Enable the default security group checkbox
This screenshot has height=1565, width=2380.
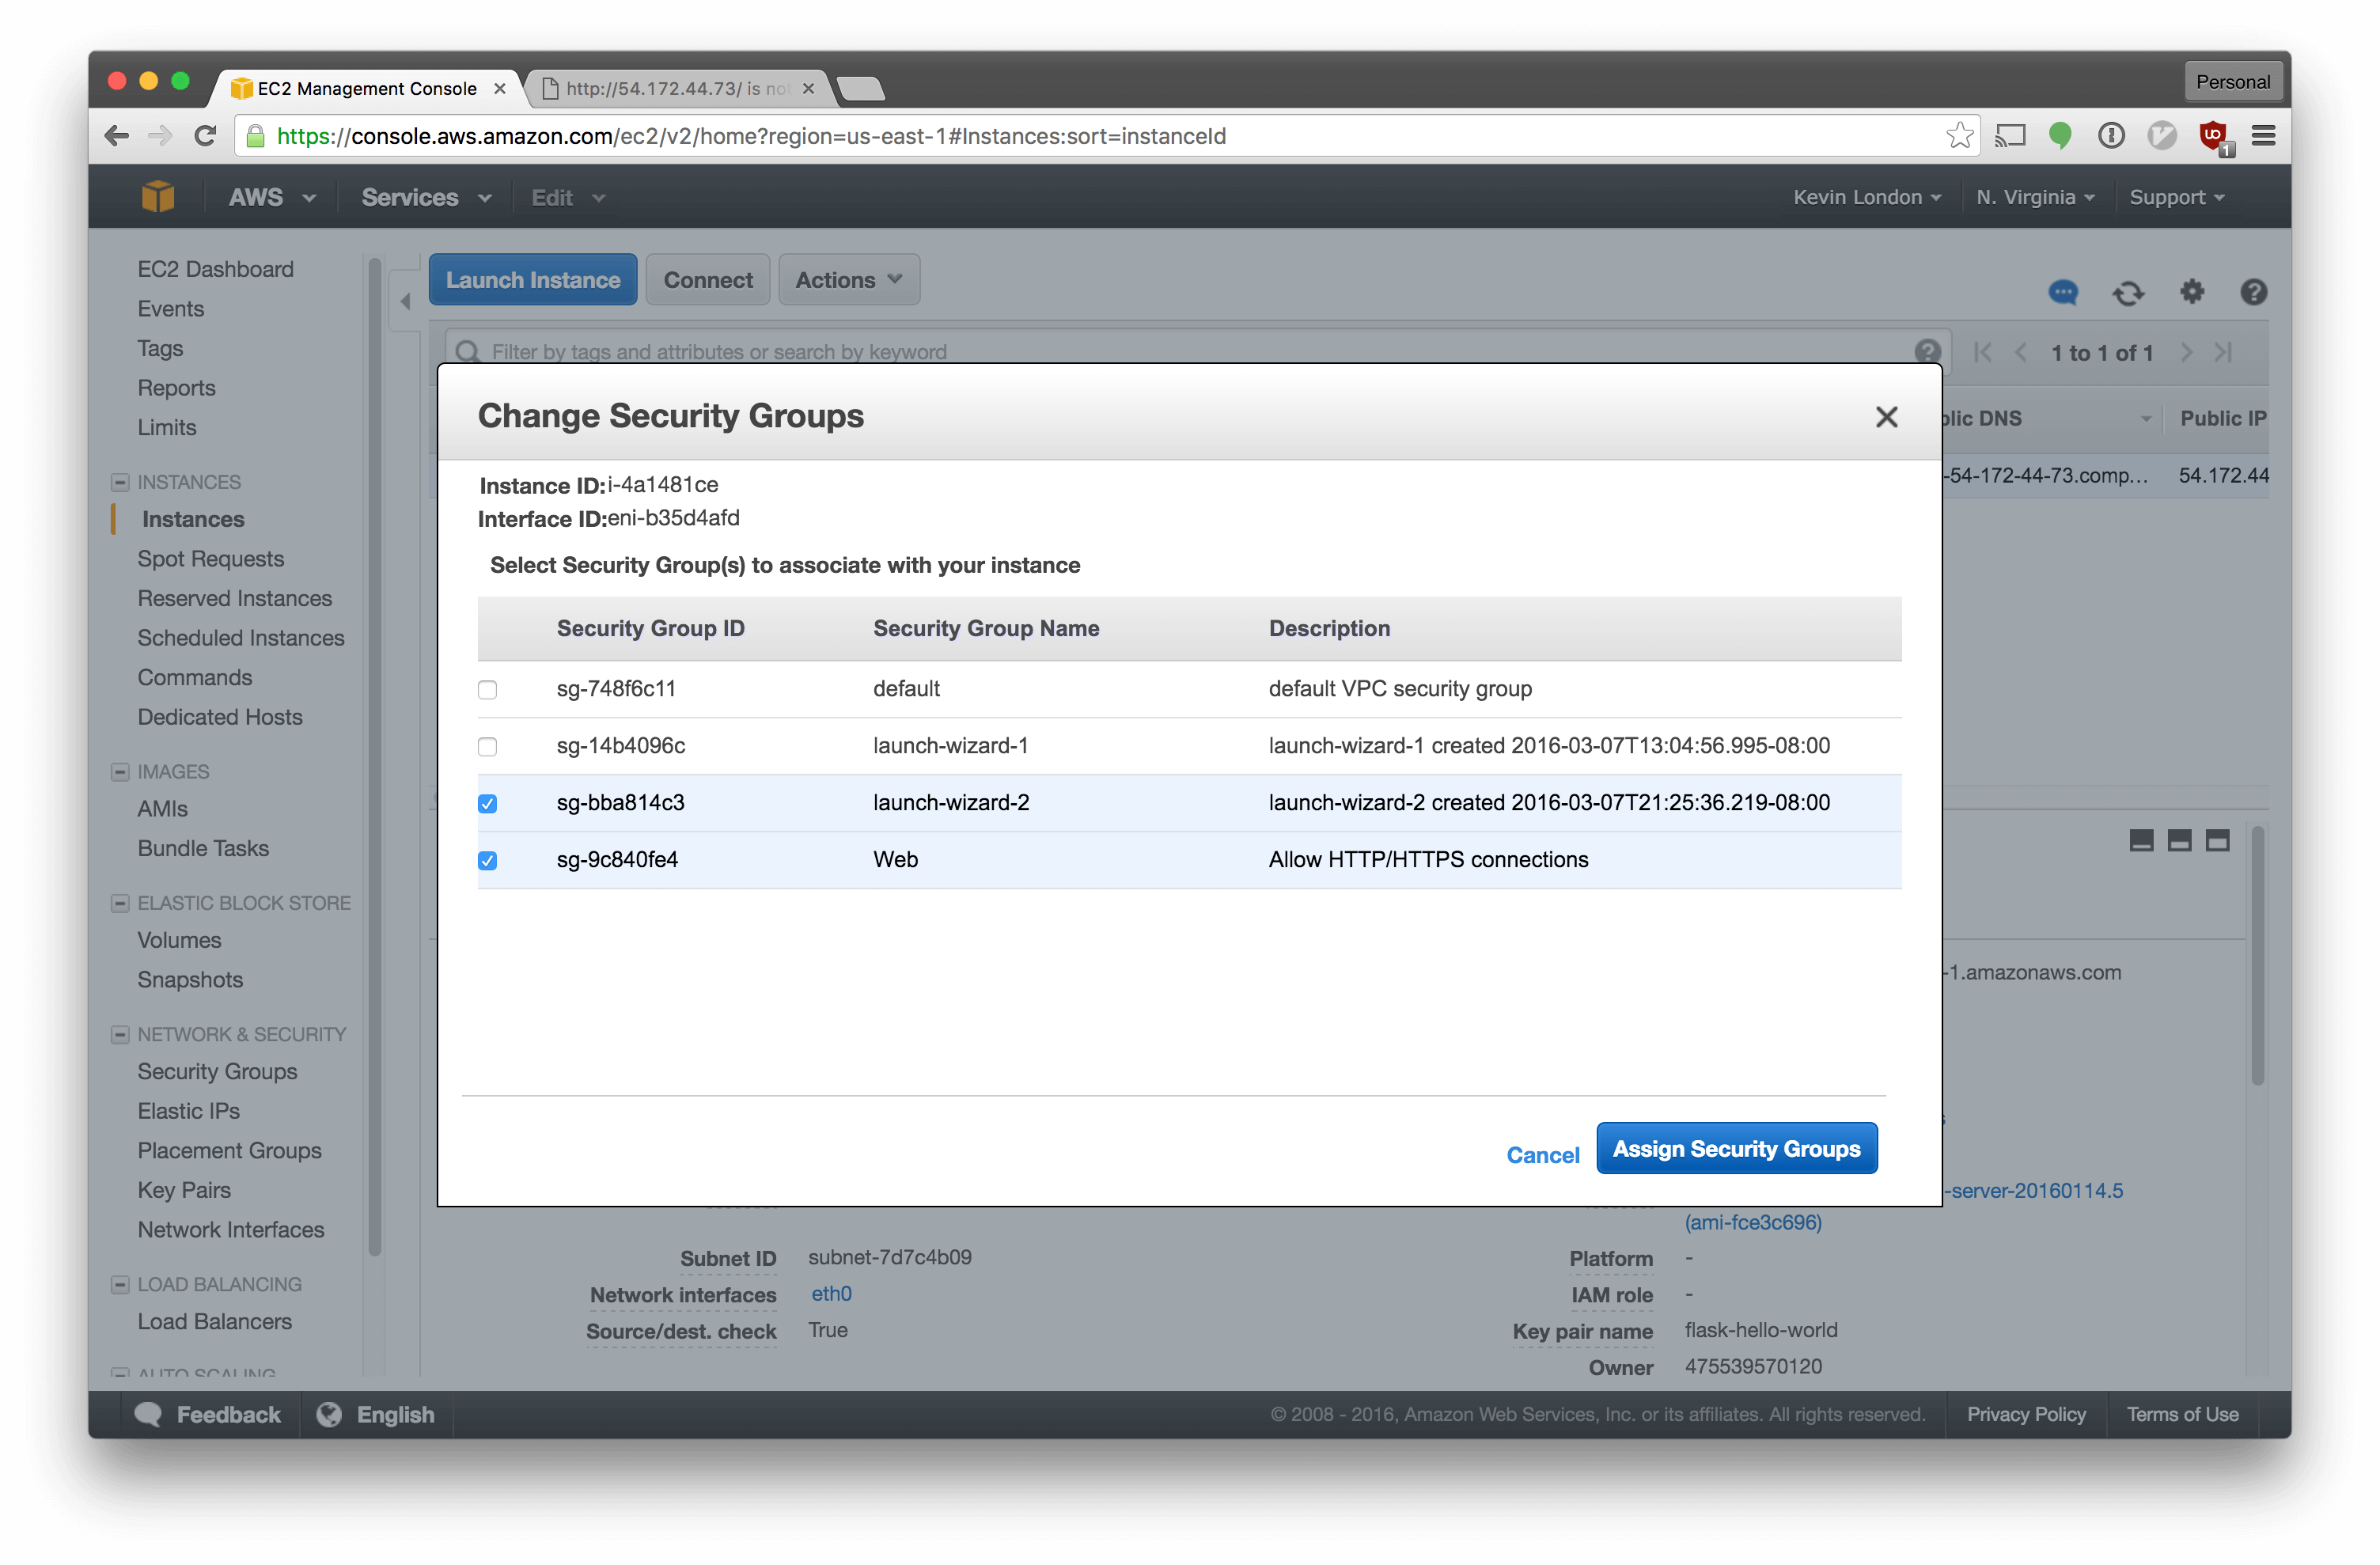tap(489, 688)
